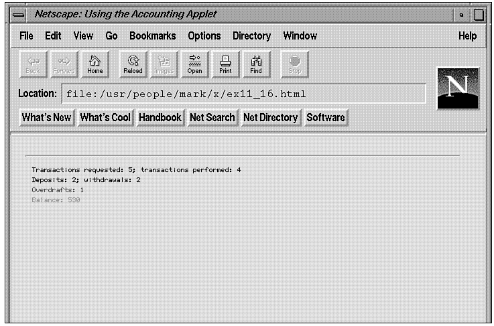Click the Back arrow toolbar icon
This screenshot has height=326, width=494.
click(x=33, y=64)
